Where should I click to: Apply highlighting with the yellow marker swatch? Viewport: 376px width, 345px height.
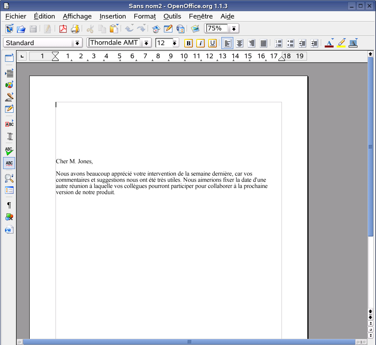click(341, 43)
